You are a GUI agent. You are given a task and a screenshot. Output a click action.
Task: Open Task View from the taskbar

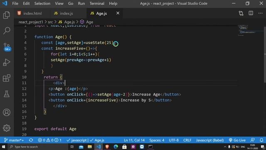(x=72, y=147)
